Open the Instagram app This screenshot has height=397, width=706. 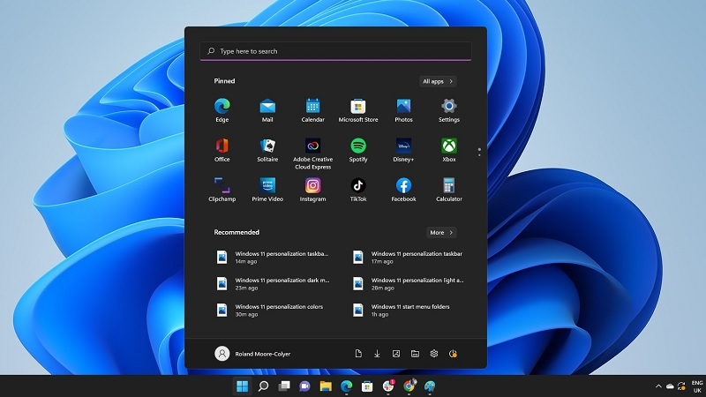[313, 190]
